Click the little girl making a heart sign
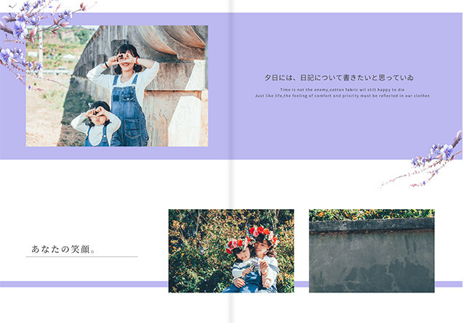 [98, 123]
